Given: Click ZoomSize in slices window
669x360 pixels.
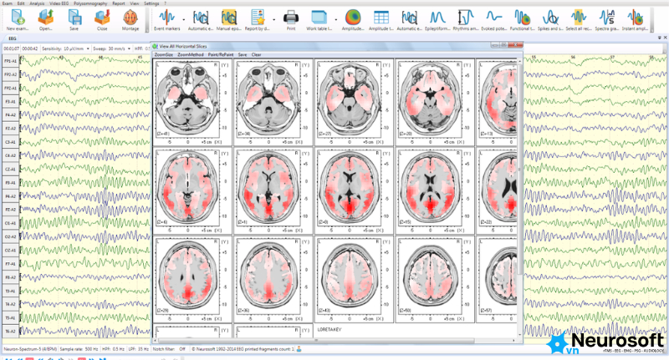Looking at the screenshot, I should tap(164, 54).
